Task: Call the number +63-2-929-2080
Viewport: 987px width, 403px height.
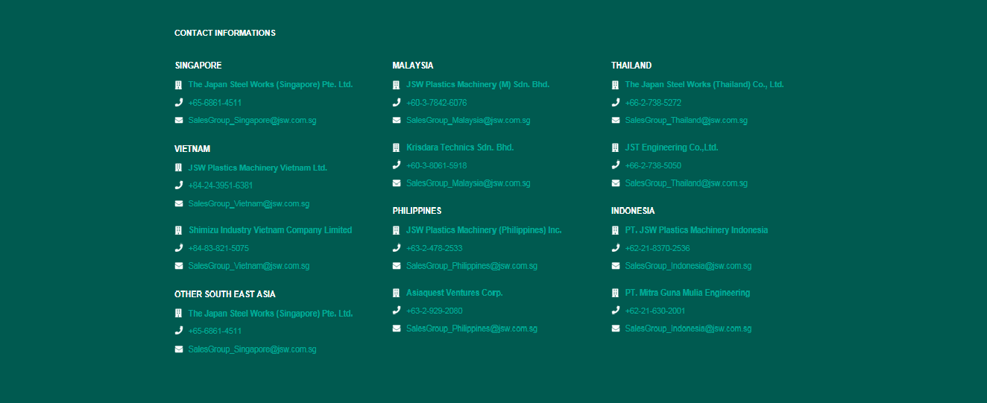Action: (434, 311)
